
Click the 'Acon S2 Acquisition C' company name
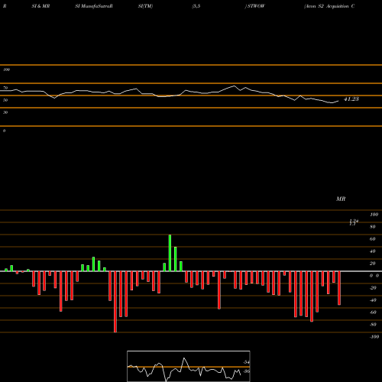click(329, 6)
